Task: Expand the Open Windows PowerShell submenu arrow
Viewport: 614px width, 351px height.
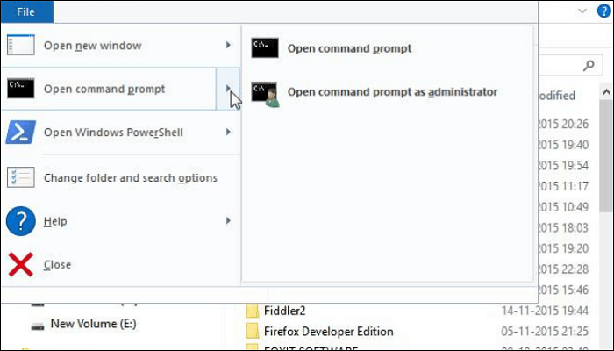Action: point(228,133)
